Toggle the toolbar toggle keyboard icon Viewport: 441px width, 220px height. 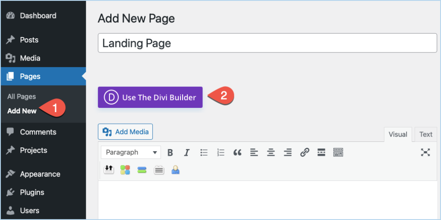tap(338, 153)
